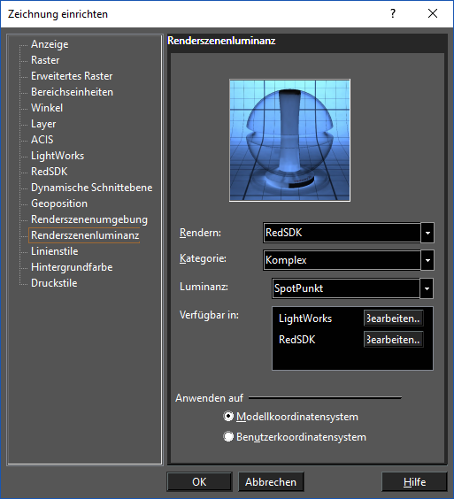Confirm with the OK button

click(199, 482)
